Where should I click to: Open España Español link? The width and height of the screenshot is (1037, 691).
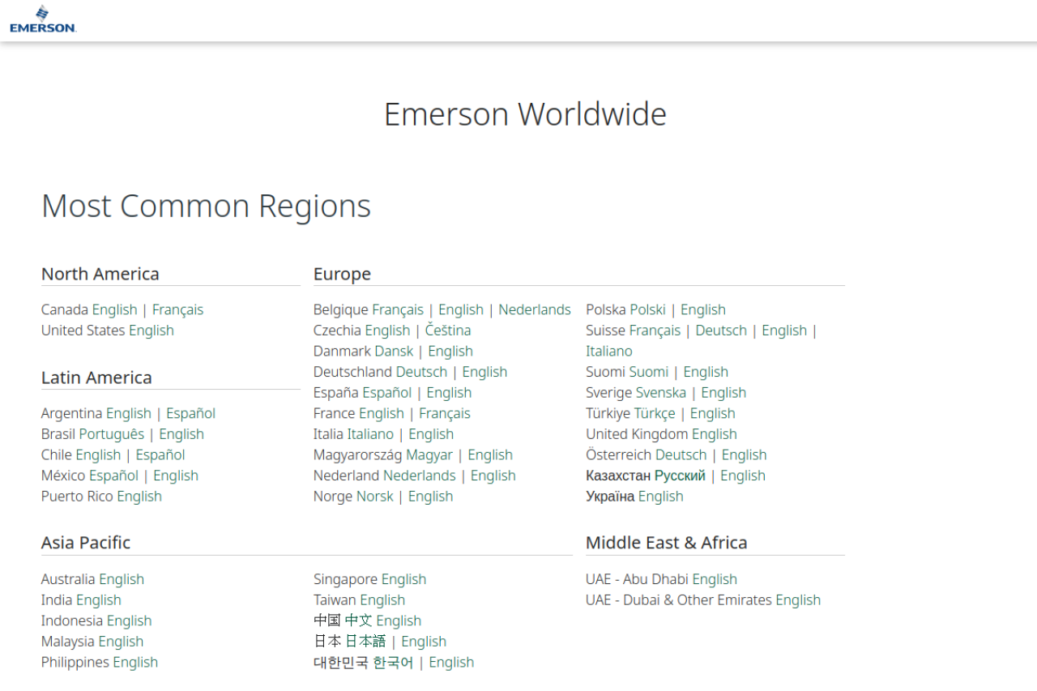386,393
